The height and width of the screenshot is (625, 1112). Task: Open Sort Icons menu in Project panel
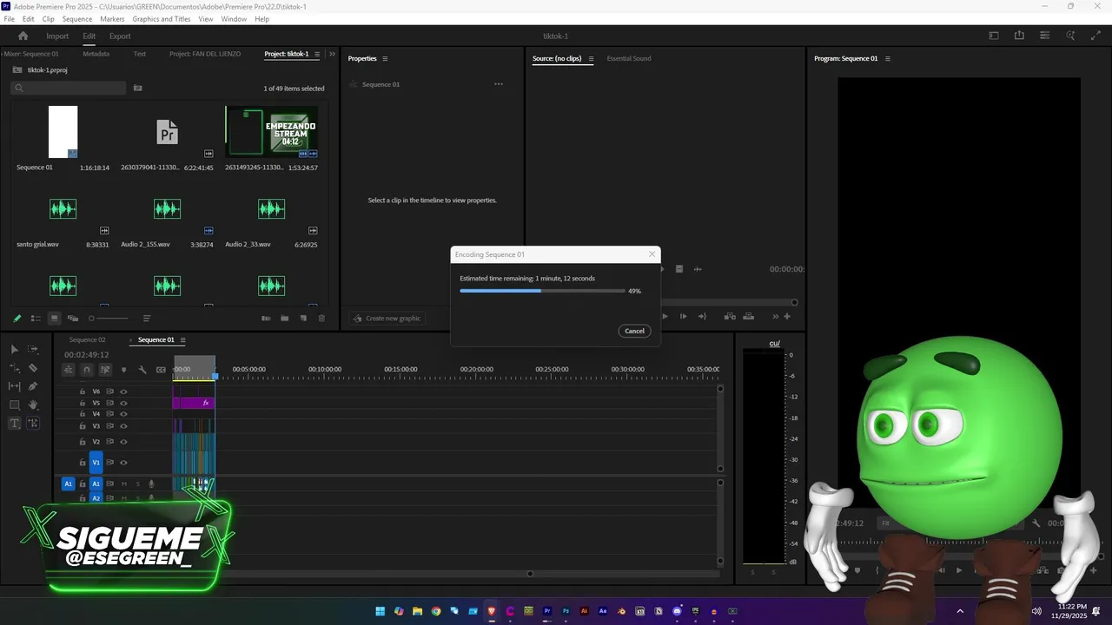pyautogui.click(x=147, y=319)
